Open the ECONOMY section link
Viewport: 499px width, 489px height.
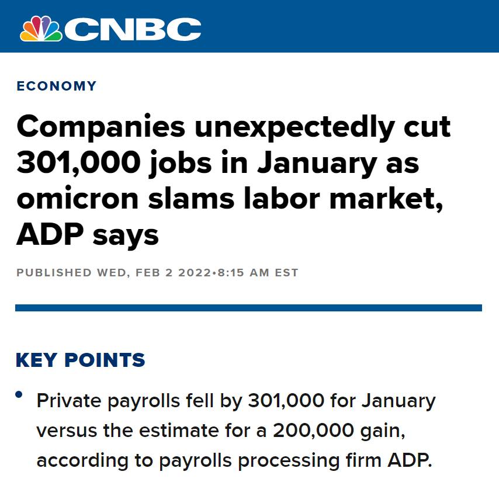point(57,86)
